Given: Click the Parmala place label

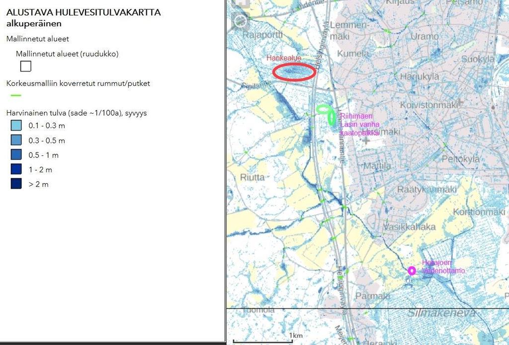Looking at the screenshot, I should (373, 296).
